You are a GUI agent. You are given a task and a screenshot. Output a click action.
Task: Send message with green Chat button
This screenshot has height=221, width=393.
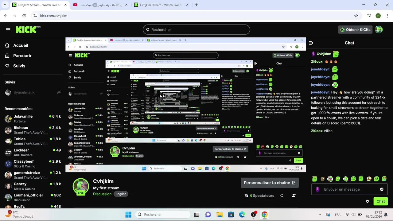[381, 201]
